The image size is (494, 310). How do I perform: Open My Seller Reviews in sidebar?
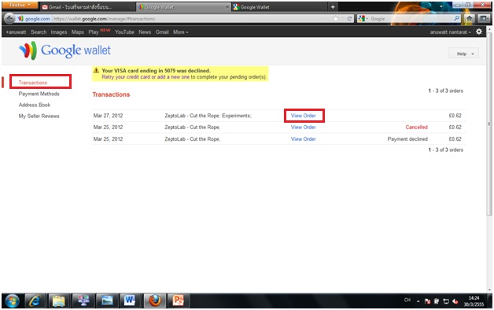(39, 116)
